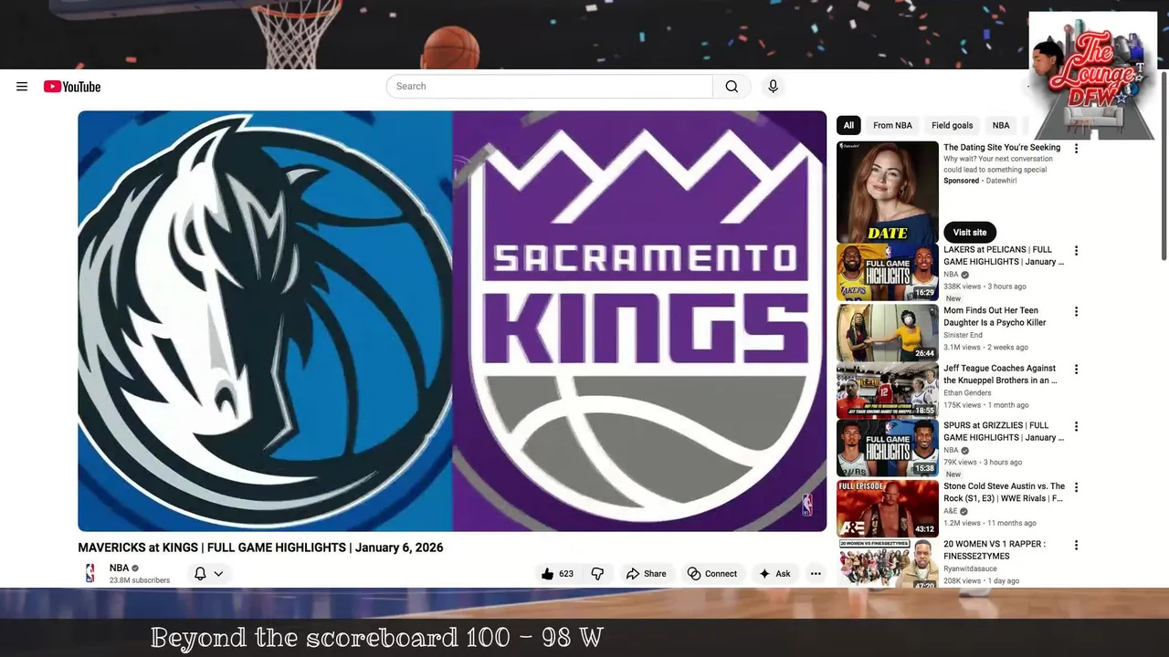Click the page vertical scrollbar
1169x657 pixels.
(1164, 164)
